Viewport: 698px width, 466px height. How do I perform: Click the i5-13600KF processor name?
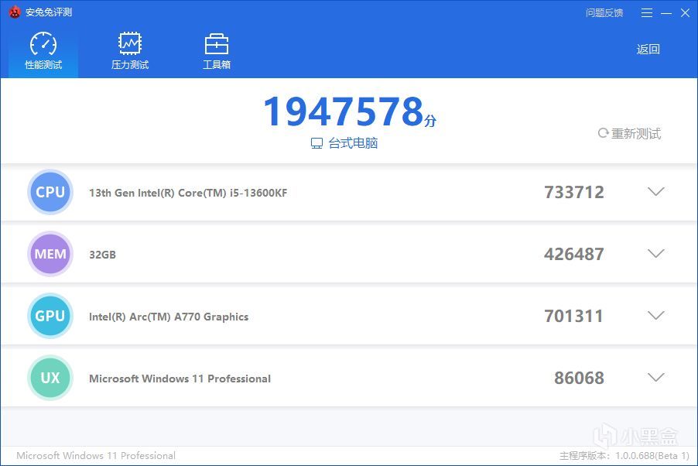tap(188, 193)
